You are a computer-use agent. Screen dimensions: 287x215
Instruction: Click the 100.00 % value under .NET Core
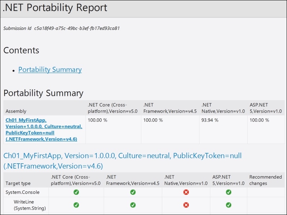[x=97, y=120]
